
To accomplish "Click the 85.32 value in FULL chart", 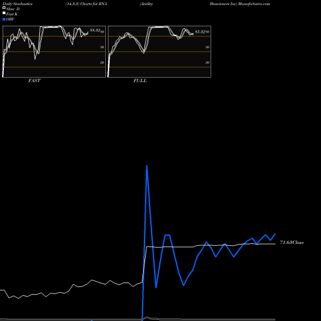I will pos(200,31).
